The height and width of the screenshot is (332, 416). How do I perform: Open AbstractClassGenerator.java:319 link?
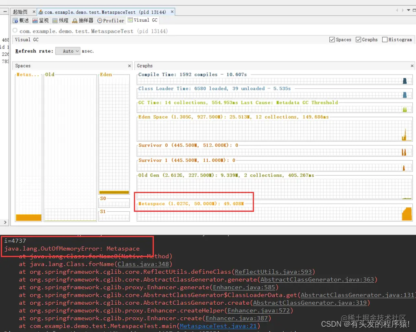(310, 303)
